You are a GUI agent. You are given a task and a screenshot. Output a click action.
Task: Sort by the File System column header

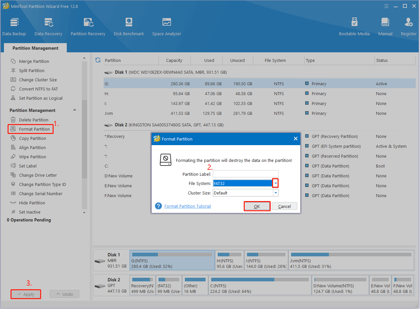[278, 60]
